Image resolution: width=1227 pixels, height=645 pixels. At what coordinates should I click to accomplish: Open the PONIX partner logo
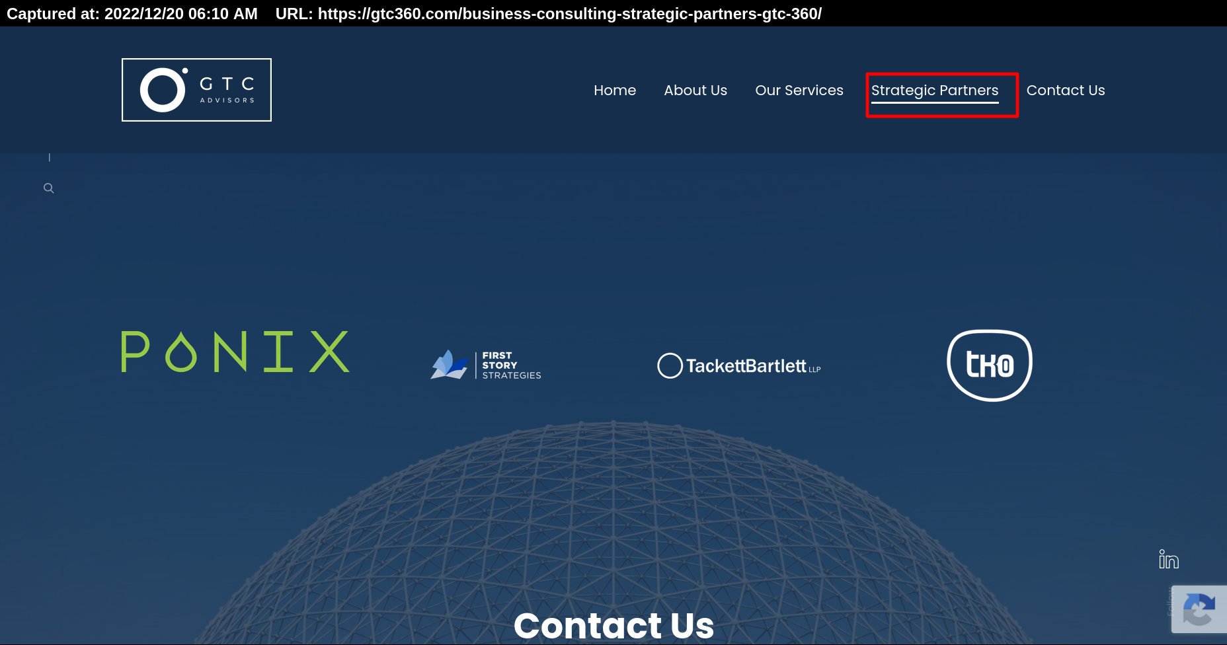tap(235, 352)
